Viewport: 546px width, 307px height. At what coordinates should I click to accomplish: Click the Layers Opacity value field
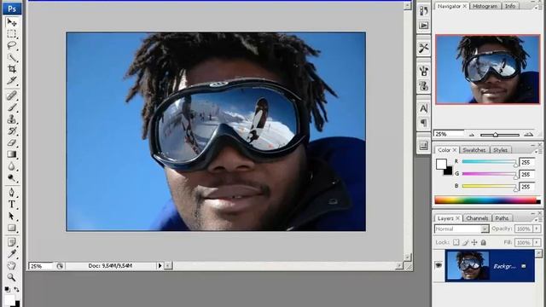[x=523, y=229]
